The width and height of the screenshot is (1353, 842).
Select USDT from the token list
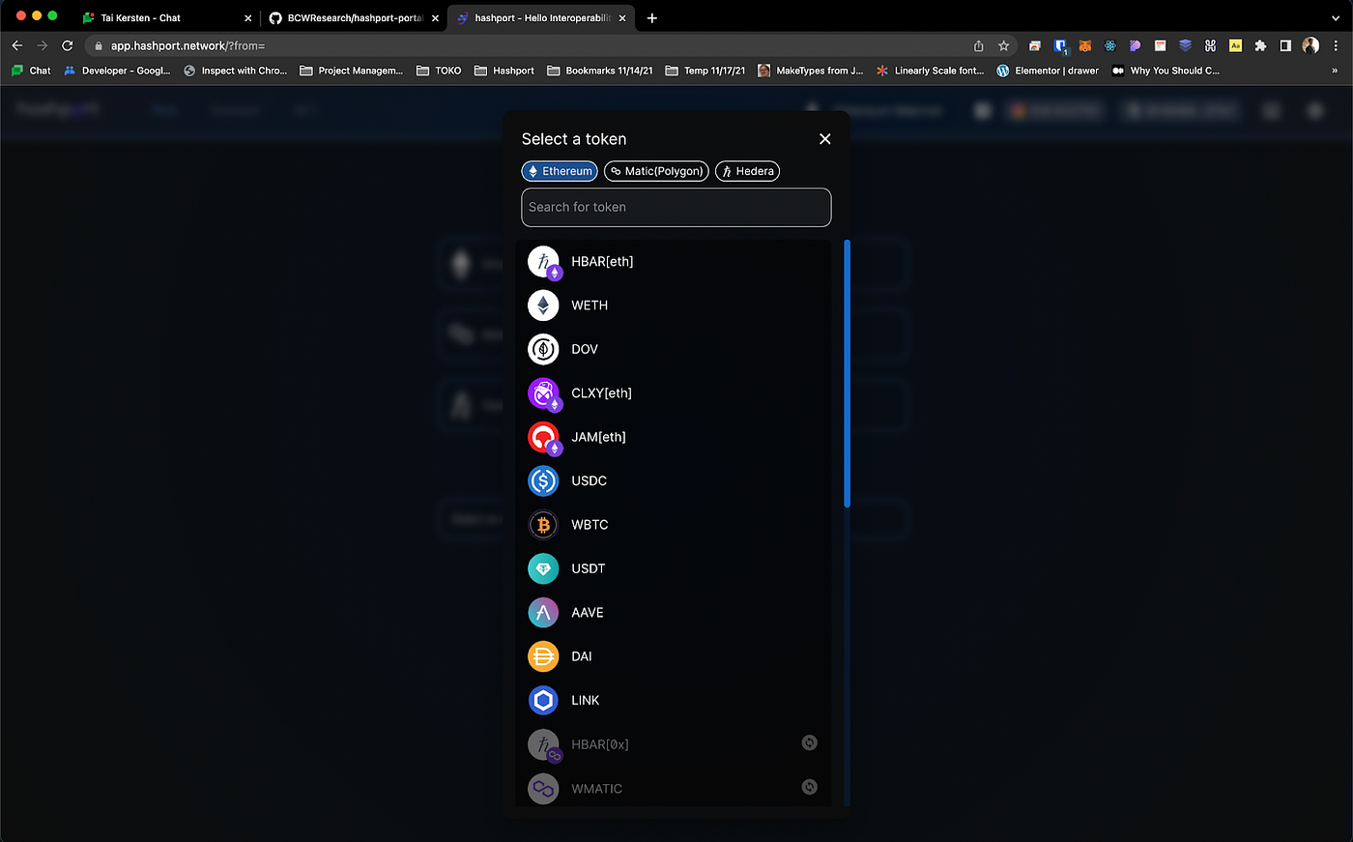(x=588, y=568)
